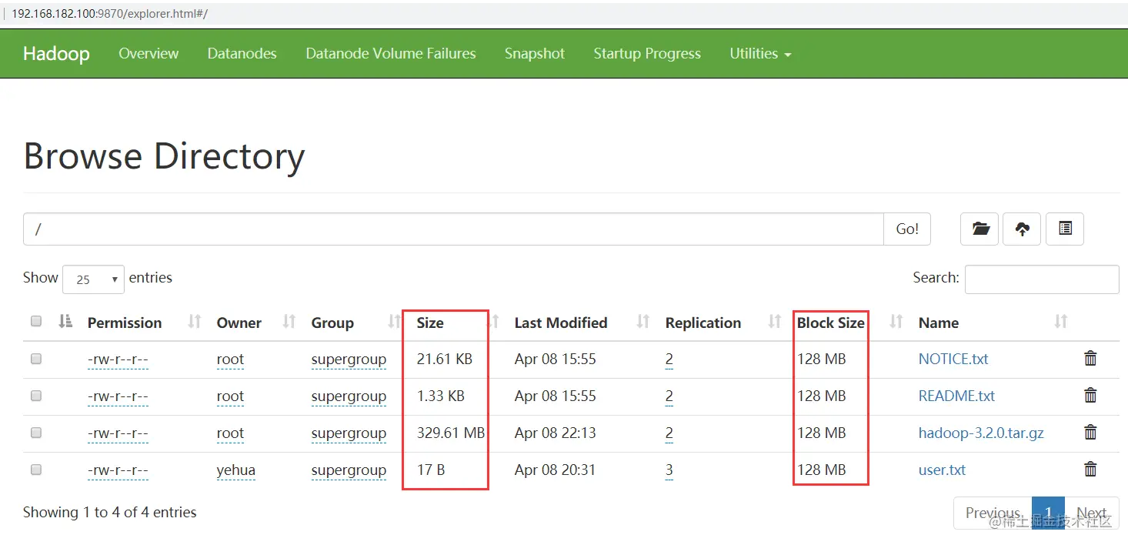The image size is (1128, 545).
Task: Delete README.txt using its trash icon
Action: pyautogui.click(x=1090, y=396)
